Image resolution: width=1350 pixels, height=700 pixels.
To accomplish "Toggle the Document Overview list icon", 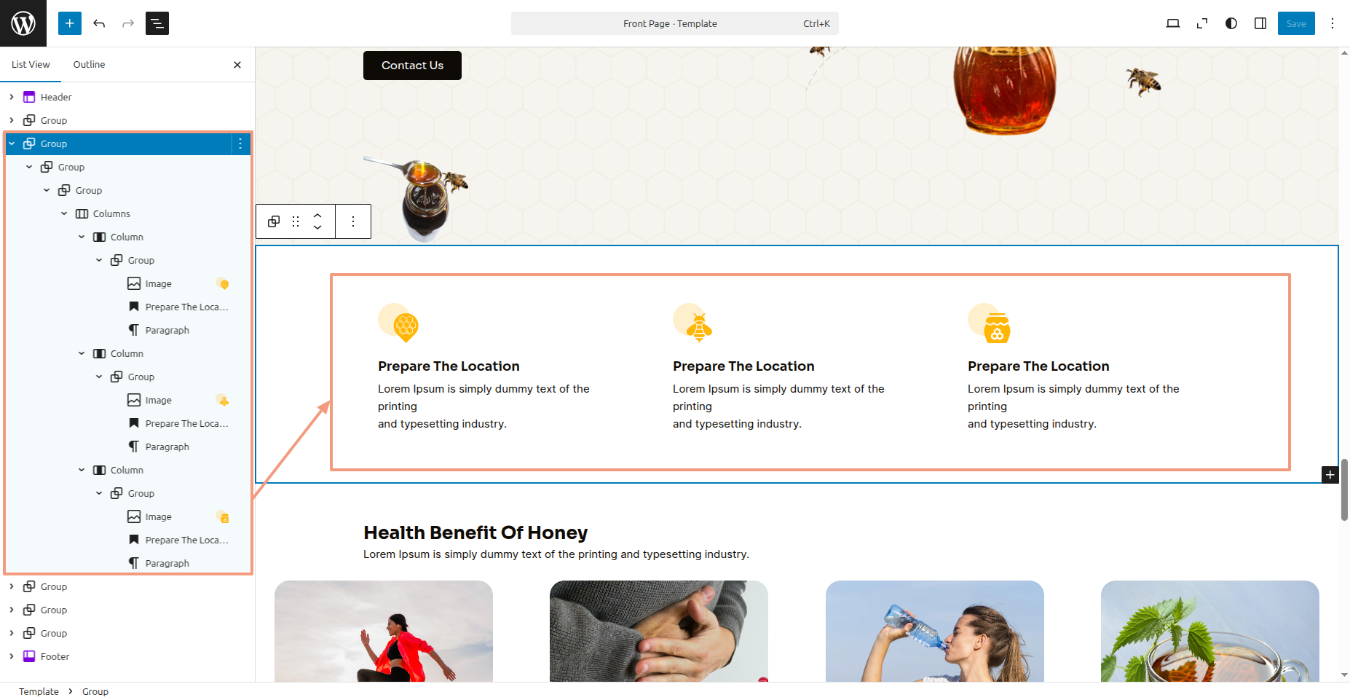I will [157, 23].
